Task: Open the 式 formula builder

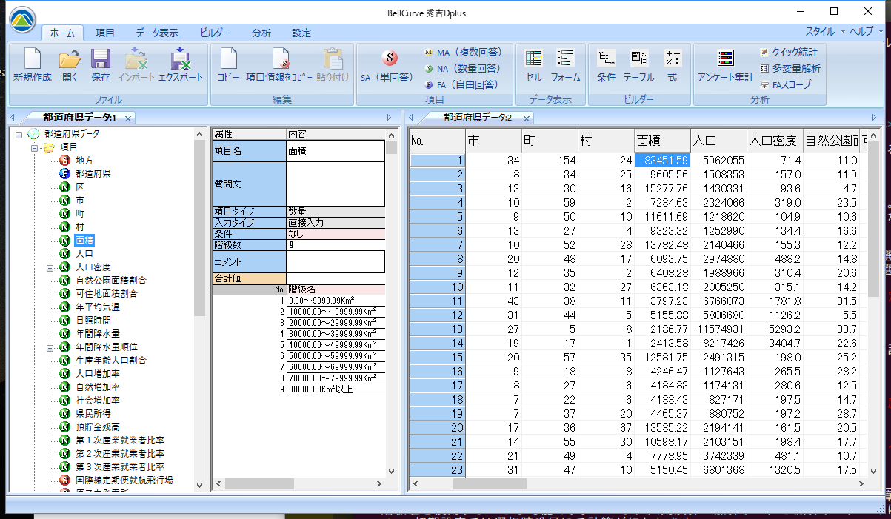Action: pyautogui.click(x=673, y=64)
